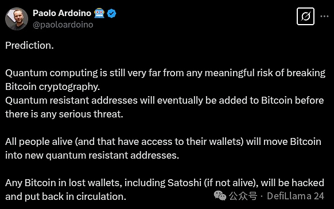334x209 pixels.
Task: Click the blue verified checkmark badge
Action: [x=111, y=13]
